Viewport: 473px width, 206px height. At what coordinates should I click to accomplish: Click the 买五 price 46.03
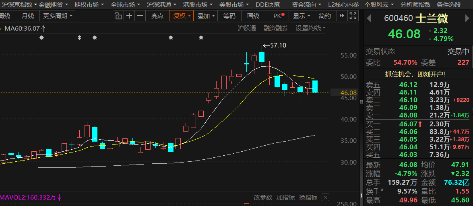point(408,155)
